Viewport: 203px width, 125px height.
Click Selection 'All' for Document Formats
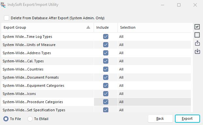click(154, 77)
